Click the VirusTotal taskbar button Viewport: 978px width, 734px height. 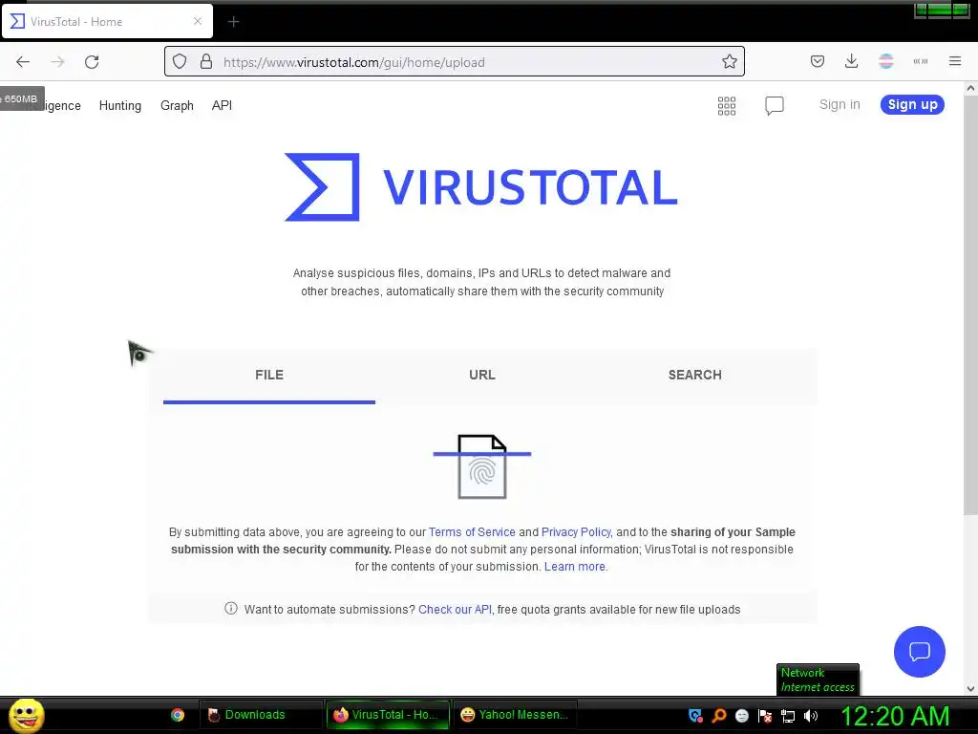(x=388, y=715)
